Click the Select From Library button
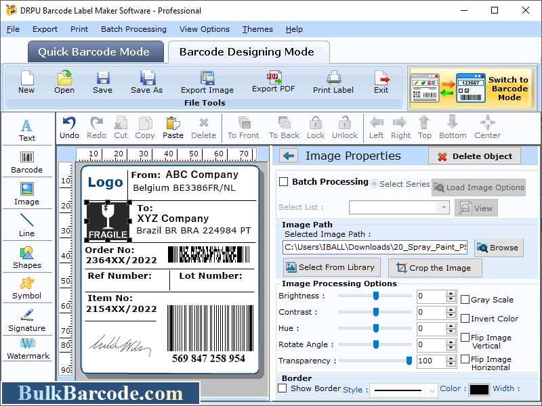 [x=331, y=267]
